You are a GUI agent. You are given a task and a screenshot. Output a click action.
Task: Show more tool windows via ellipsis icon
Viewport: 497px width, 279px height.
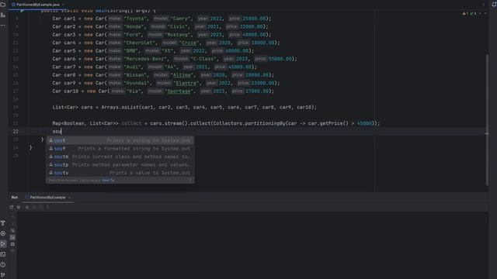(3, 25)
